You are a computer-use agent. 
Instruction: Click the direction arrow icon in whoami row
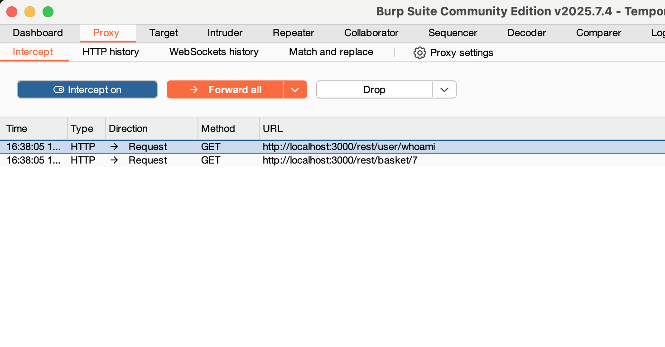click(x=114, y=147)
